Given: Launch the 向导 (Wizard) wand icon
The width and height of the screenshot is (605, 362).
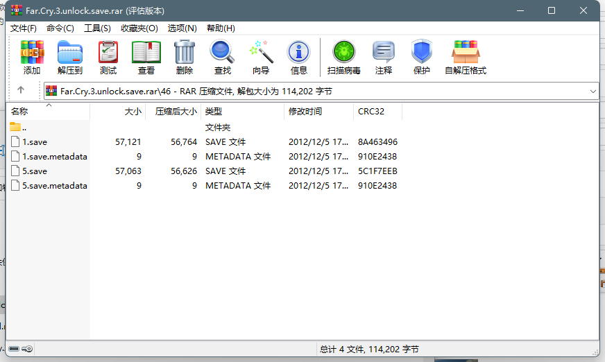Looking at the screenshot, I should [x=261, y=52].
